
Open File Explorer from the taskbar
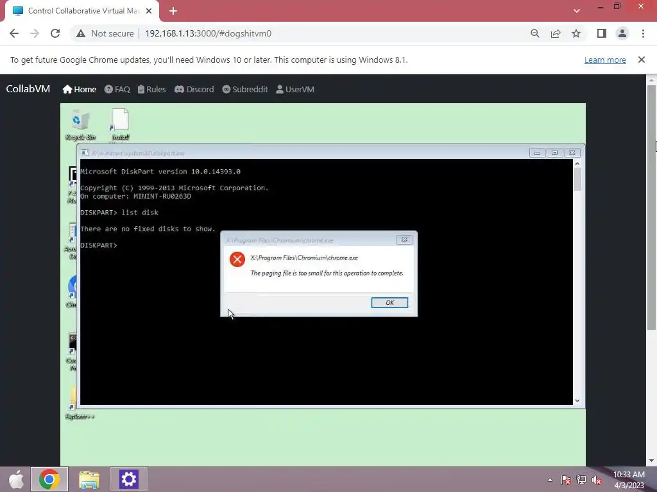(x=89, y=479)
